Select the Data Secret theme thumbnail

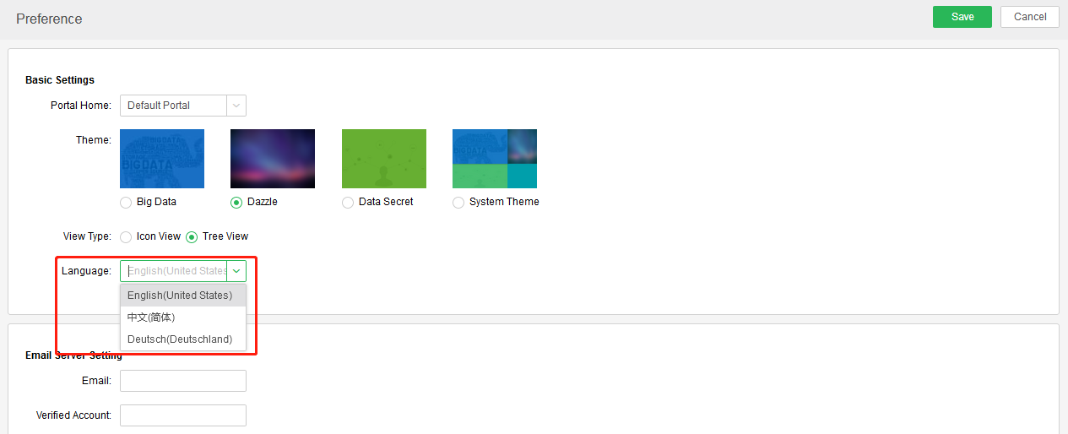pos(384,159)
